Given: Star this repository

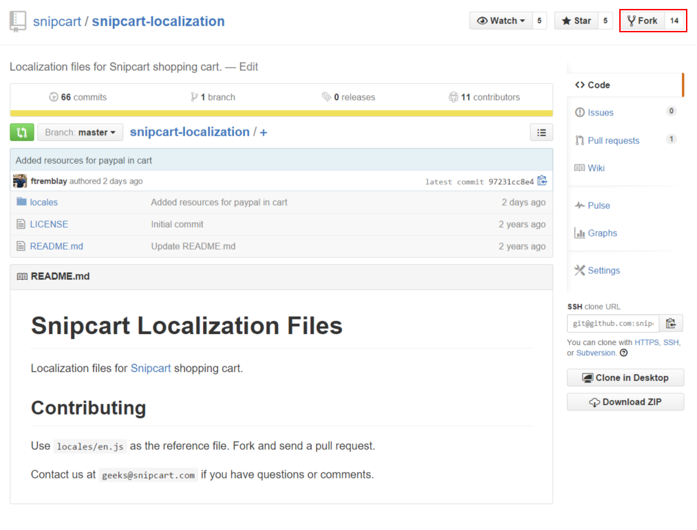Looking at the screenshot, I should 577,21.
